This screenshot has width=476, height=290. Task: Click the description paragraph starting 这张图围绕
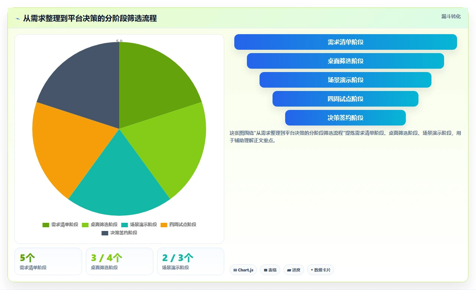tap(345, 137)
